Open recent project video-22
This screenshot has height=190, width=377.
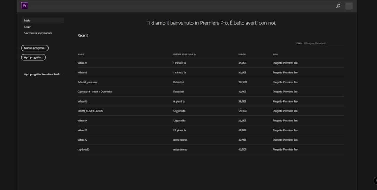82,140
